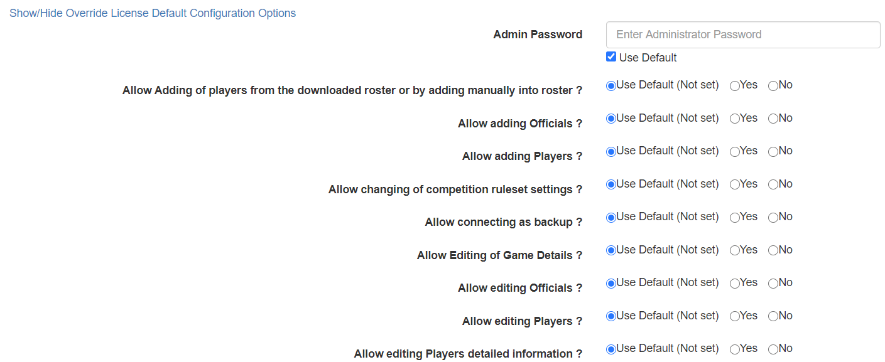Choose No for Allow adding Officials

773,119
